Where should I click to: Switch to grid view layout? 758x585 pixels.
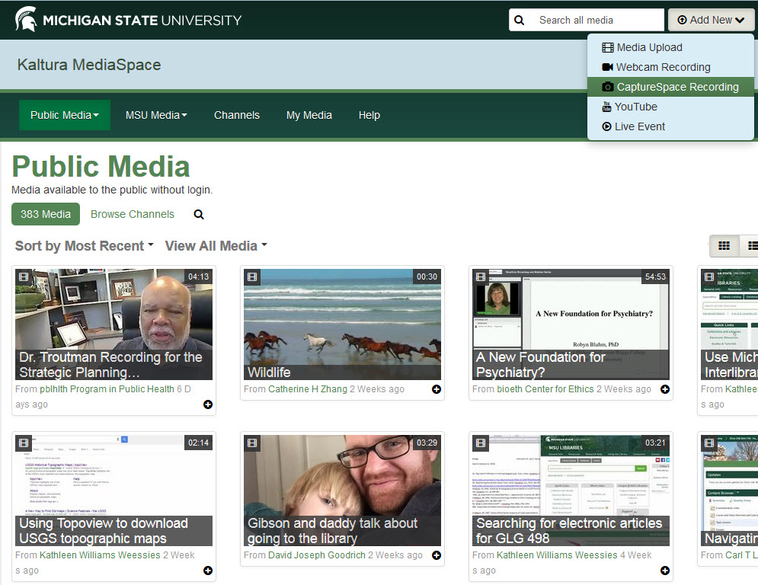(724, 245)
